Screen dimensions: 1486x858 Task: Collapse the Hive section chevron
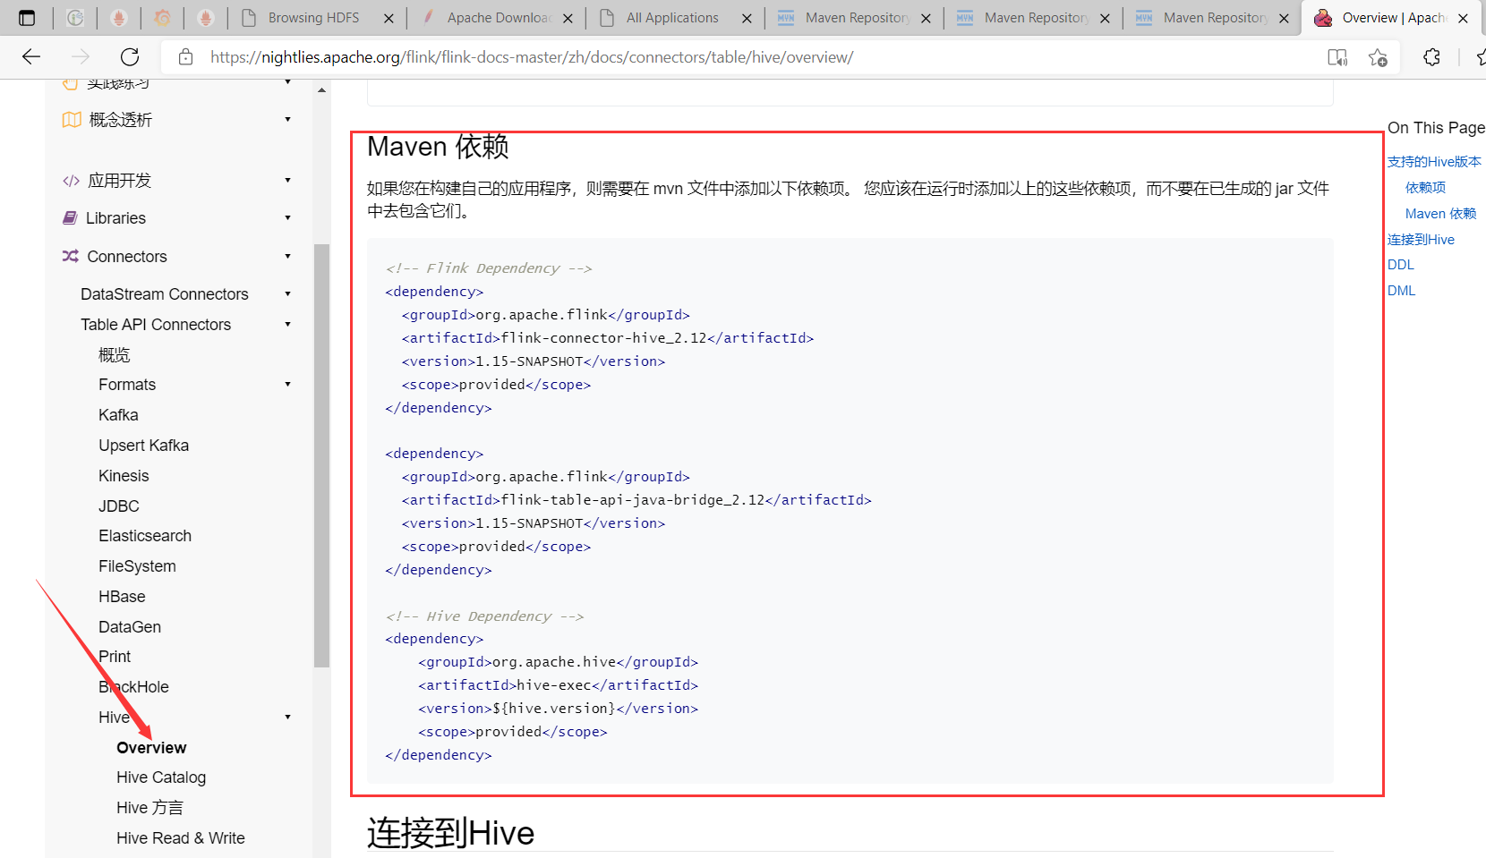click(x=287, y=717)
